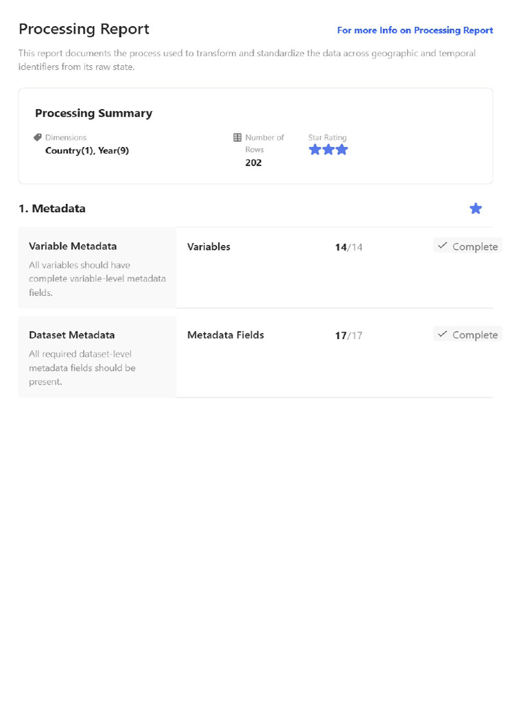527x703 pixels.
Task: Click the Metadata Fields label
Action: pos(226,335)
